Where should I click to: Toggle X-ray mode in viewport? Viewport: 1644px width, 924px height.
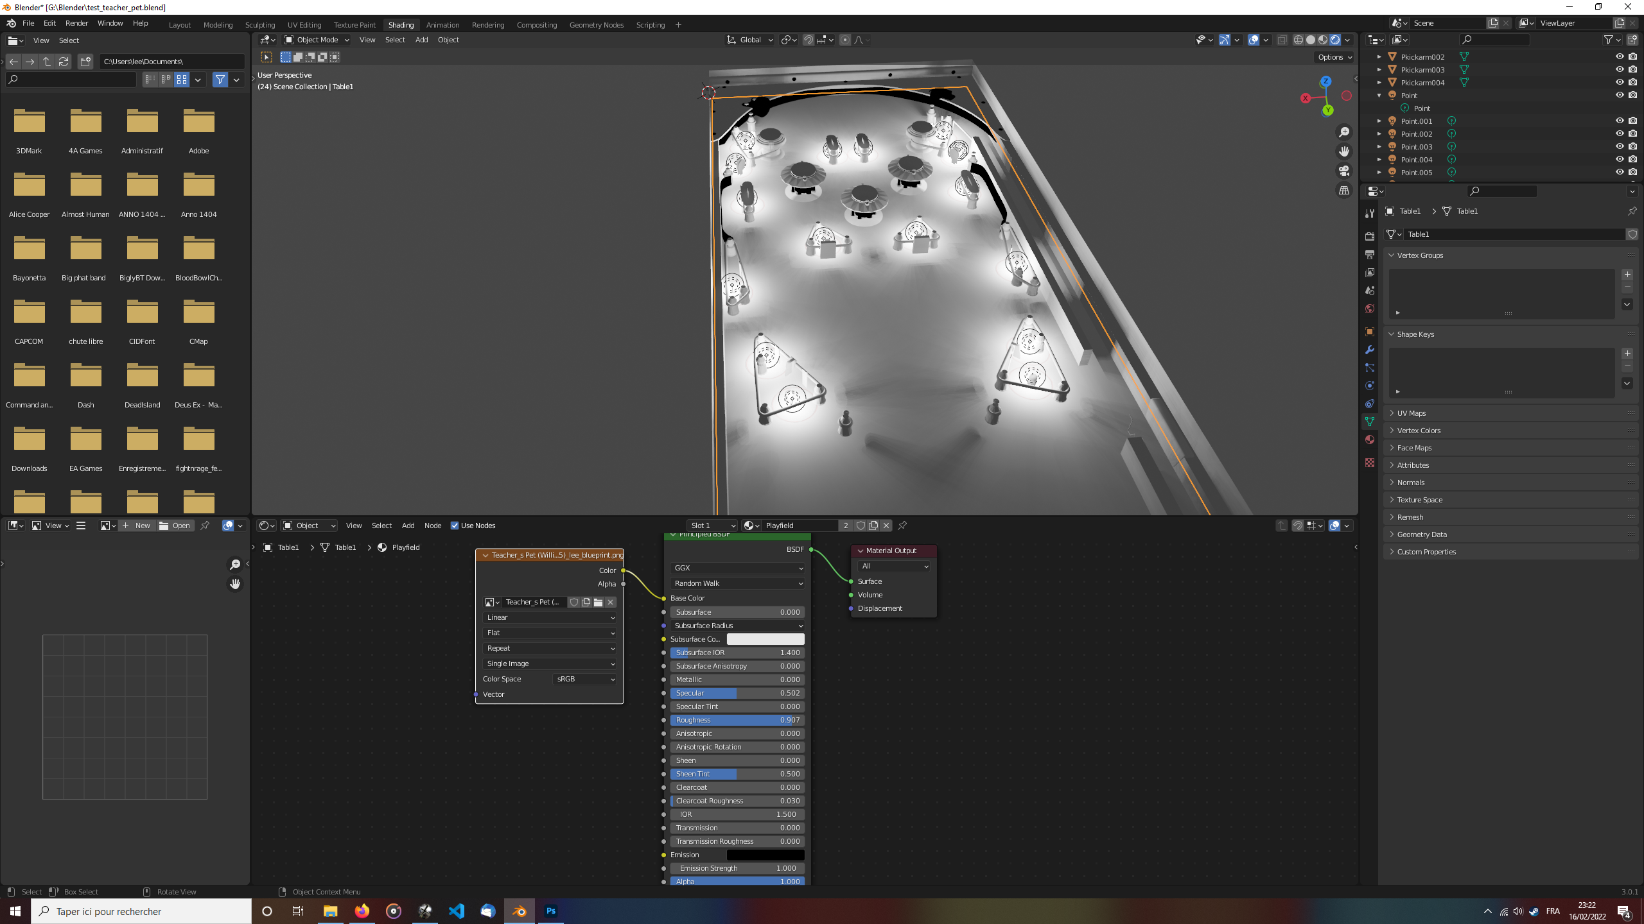1282,40
